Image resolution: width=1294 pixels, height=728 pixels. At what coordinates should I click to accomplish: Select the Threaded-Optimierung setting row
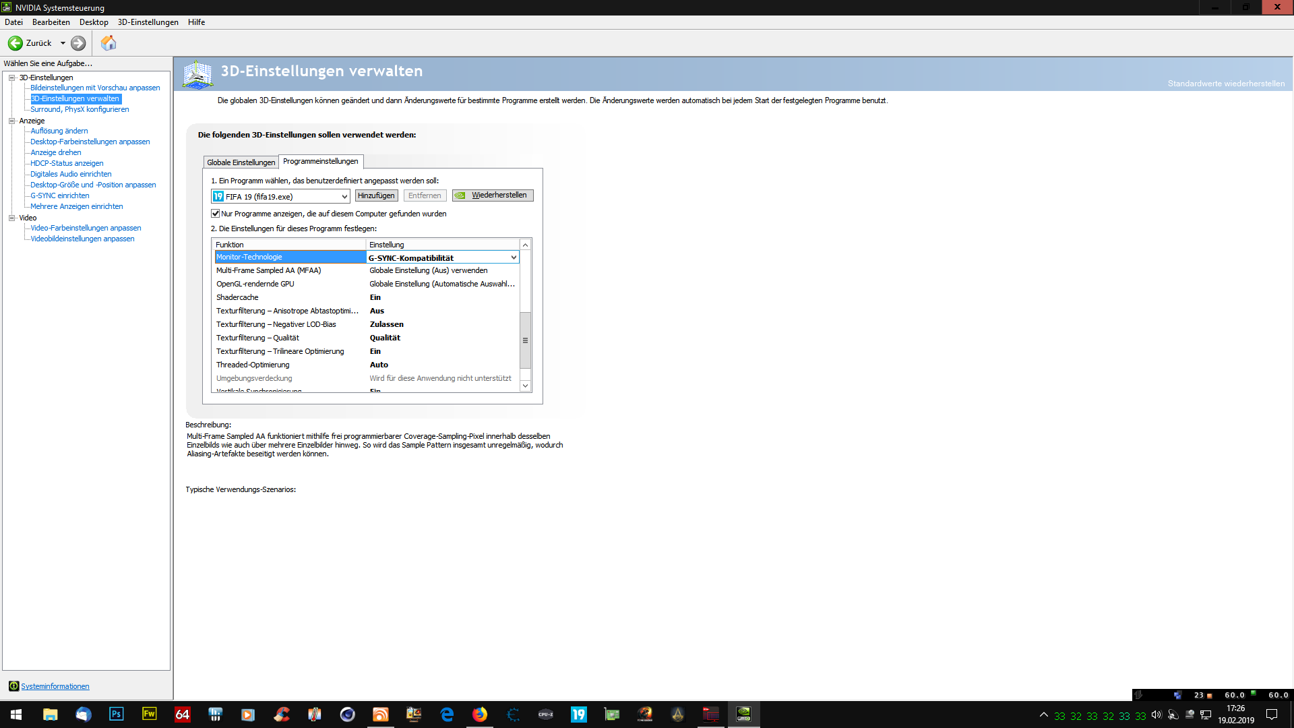[367, 365]
